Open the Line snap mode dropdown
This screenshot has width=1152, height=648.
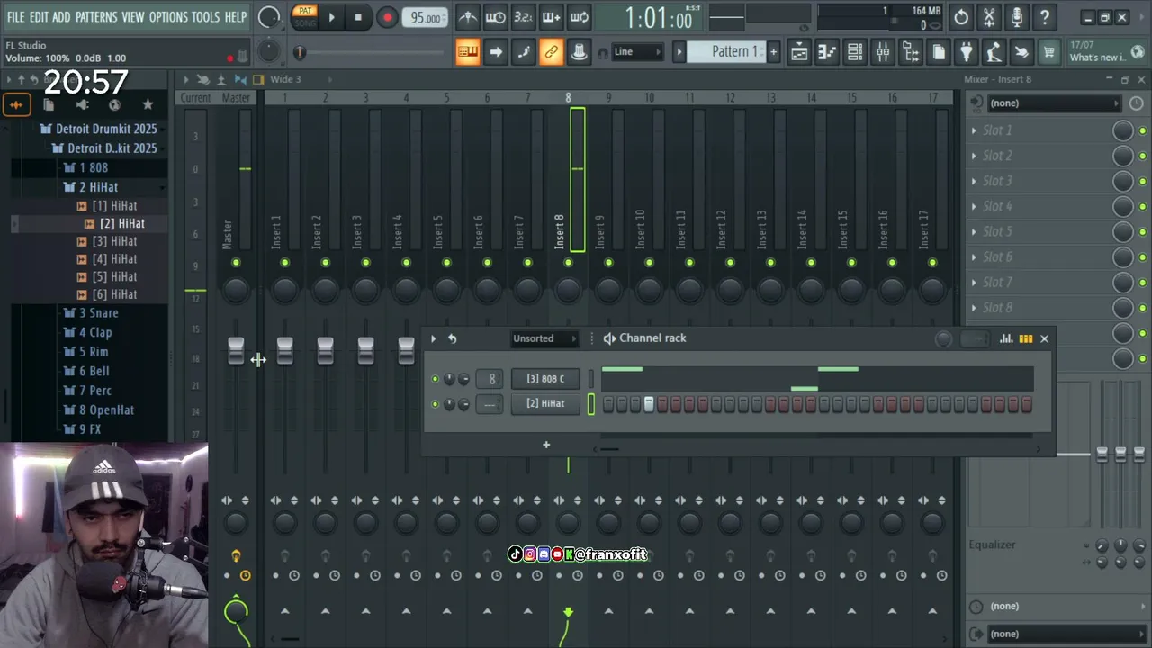pos(637,52)
